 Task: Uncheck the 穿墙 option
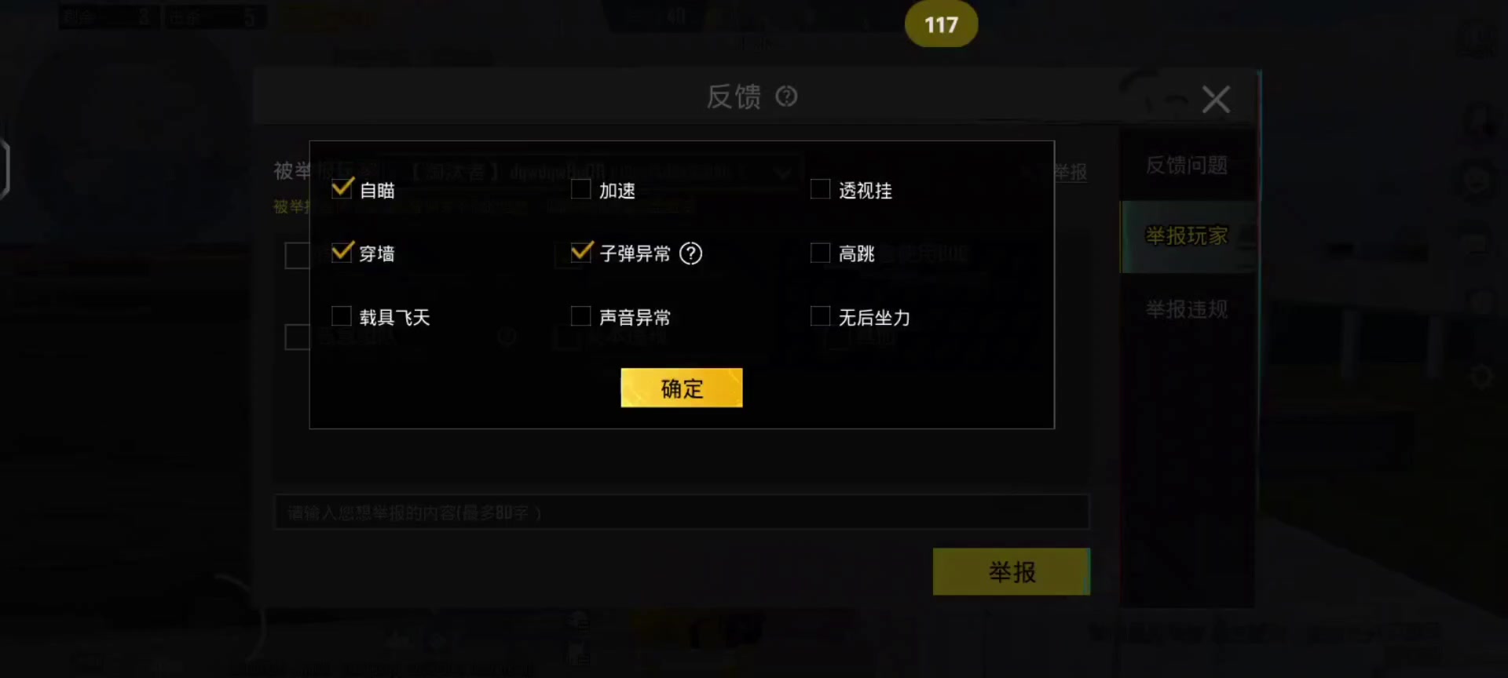click(x=342, y=253)
